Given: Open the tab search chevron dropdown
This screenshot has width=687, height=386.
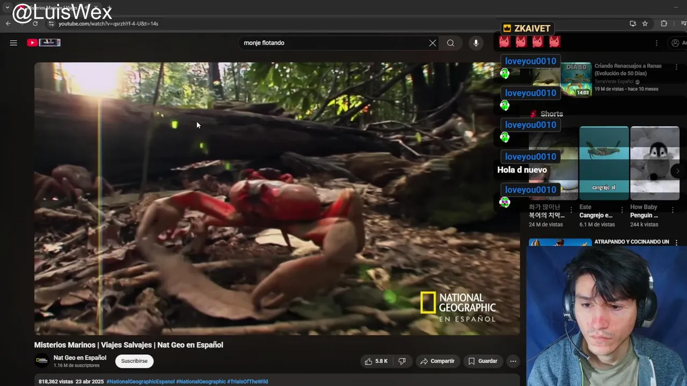Looking at the screenshot, I should pos(7,8).
